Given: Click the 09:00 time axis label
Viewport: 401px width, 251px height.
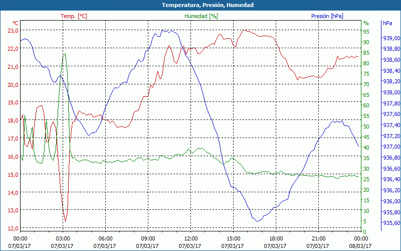Looking at the screenshot, I should tap(147, 239).
